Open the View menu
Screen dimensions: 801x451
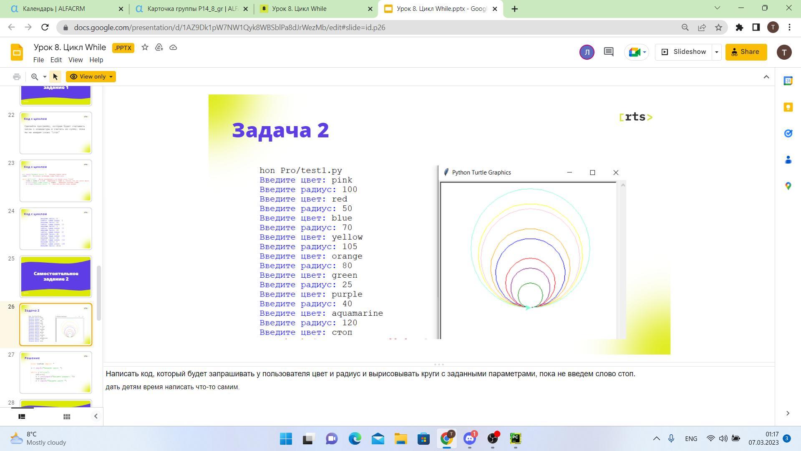[x=76, y=60]
